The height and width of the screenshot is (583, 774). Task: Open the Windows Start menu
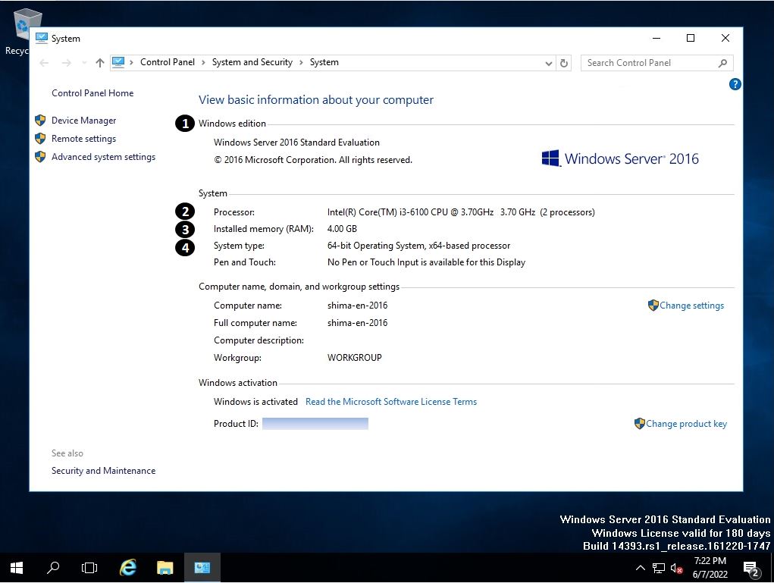point(16,568)
